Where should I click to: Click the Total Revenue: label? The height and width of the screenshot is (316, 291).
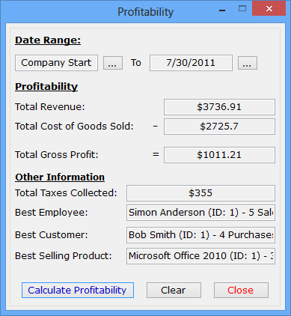coord(50,107)
